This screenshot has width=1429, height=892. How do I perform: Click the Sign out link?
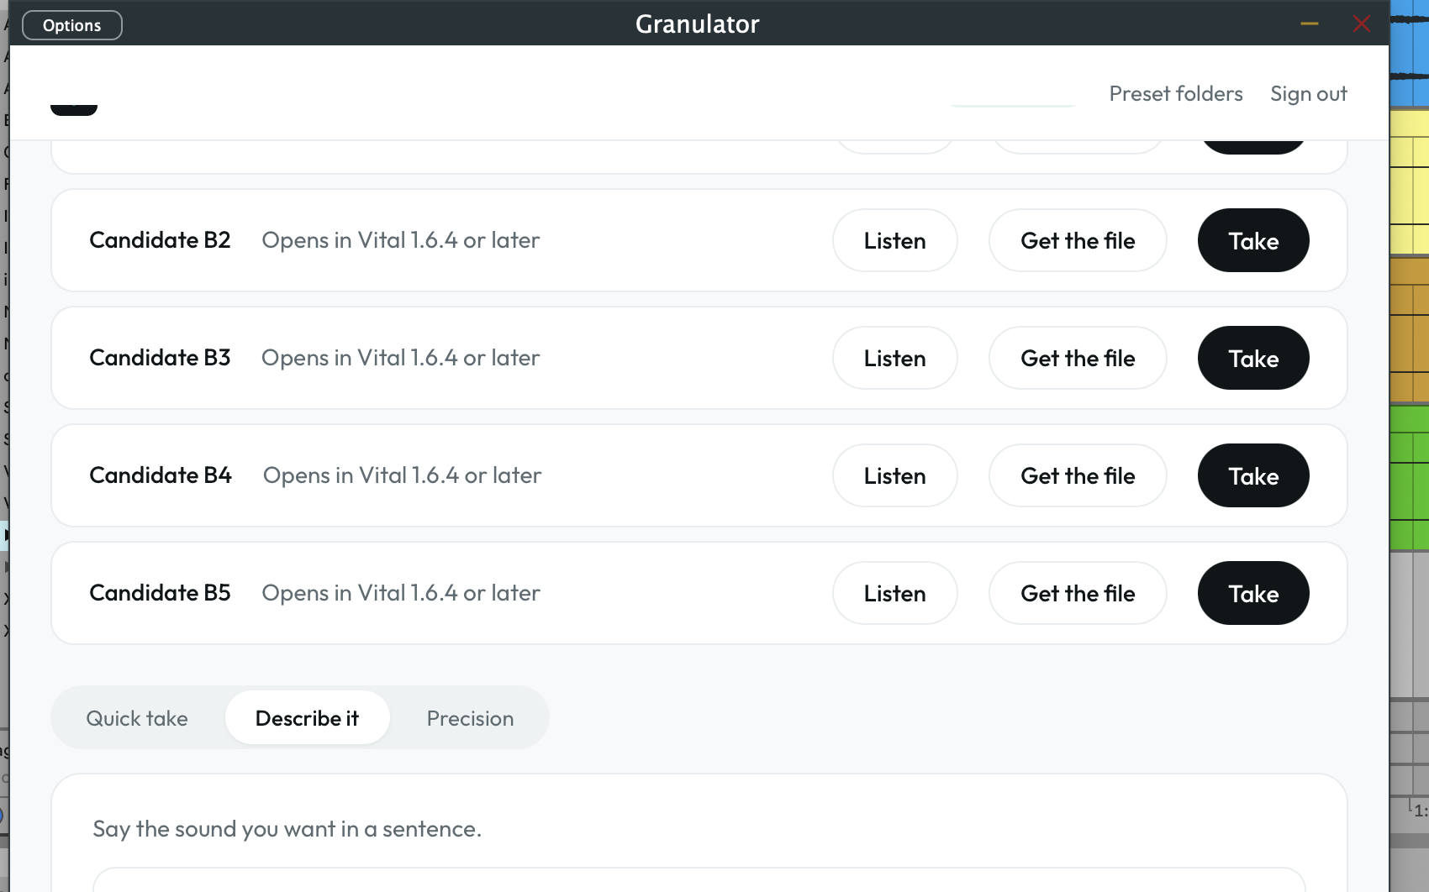[x=1308, y=93]
